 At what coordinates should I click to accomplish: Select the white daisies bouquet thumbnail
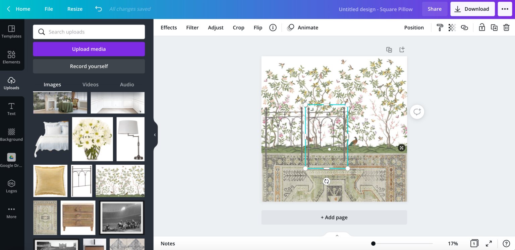point(93,139)
